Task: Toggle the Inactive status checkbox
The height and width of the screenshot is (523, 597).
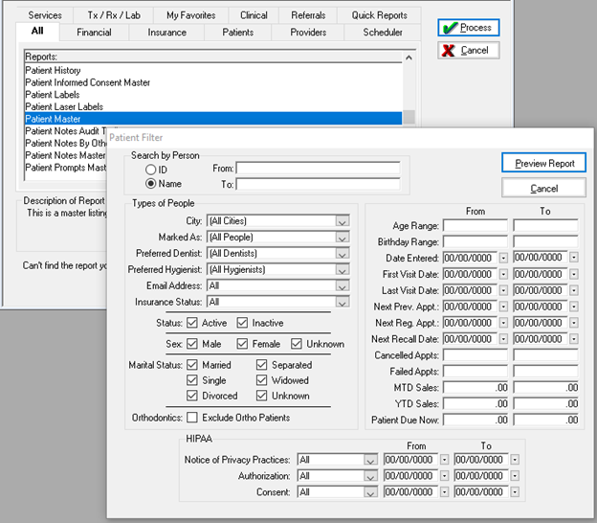Action: tap(242, 323)
